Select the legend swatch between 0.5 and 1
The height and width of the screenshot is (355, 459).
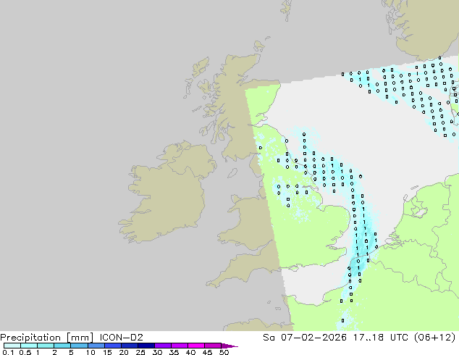(29, 346)
